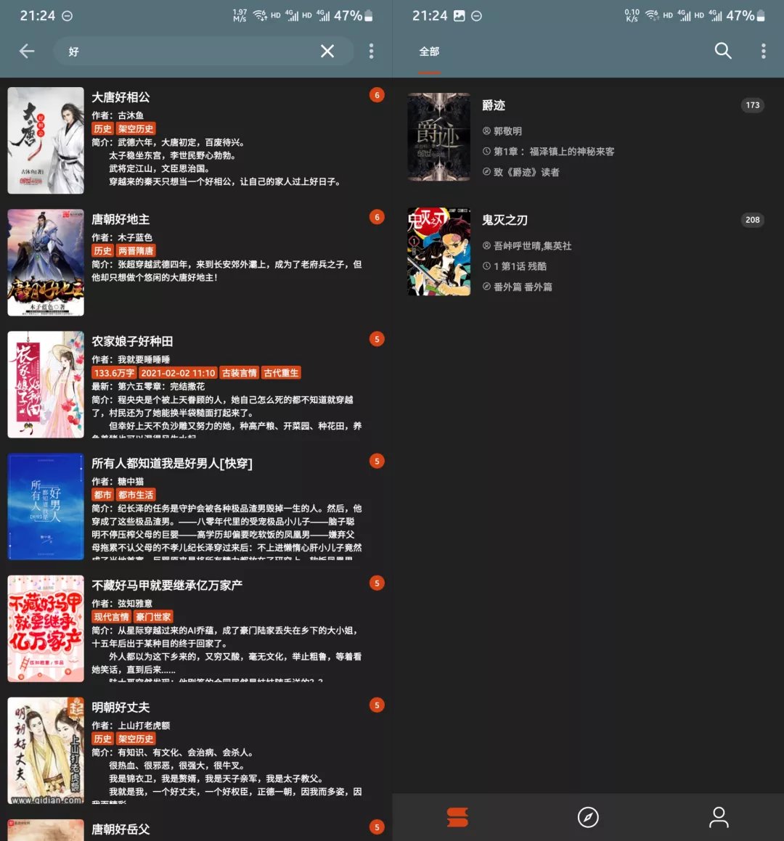The width and height of the screenshot is (784, 841).
Task: Tap the 农家娘子好种田 cover thumbnail
Action: [x=46, y=385]
